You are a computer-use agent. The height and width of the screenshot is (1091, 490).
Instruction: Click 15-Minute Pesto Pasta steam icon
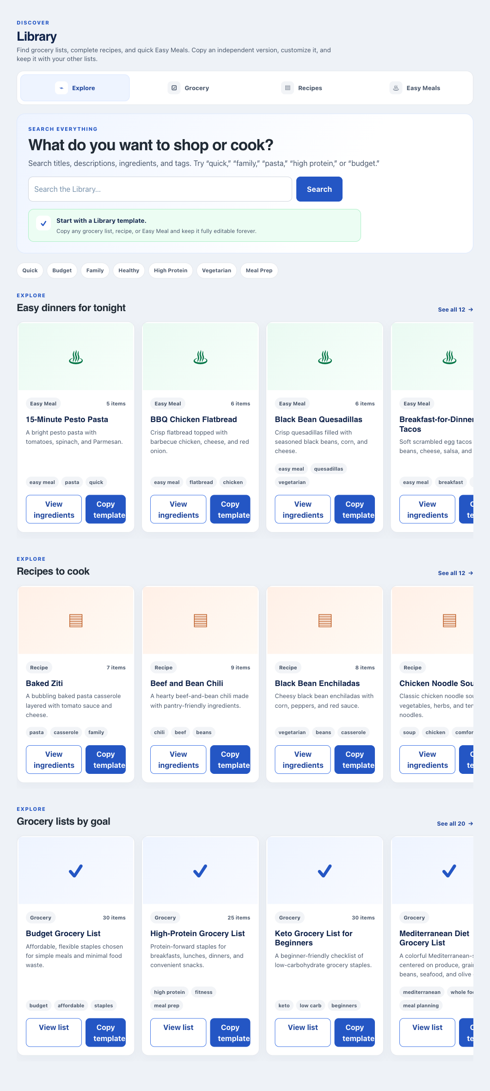click(76, 357)
